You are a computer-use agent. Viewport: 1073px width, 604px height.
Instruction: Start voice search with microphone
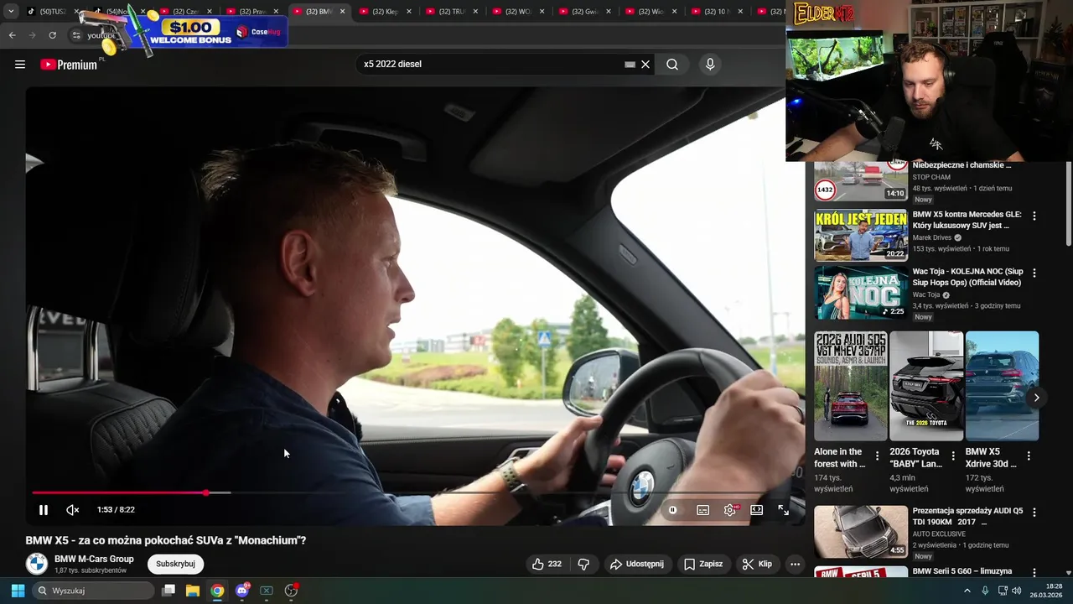(x=710, y=65)
